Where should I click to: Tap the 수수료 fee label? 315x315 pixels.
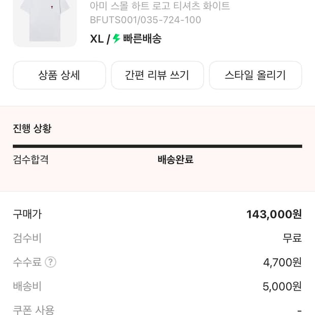point(27,262)
